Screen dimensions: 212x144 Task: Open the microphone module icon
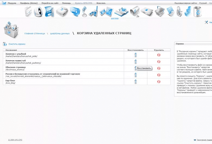[84, 12]
